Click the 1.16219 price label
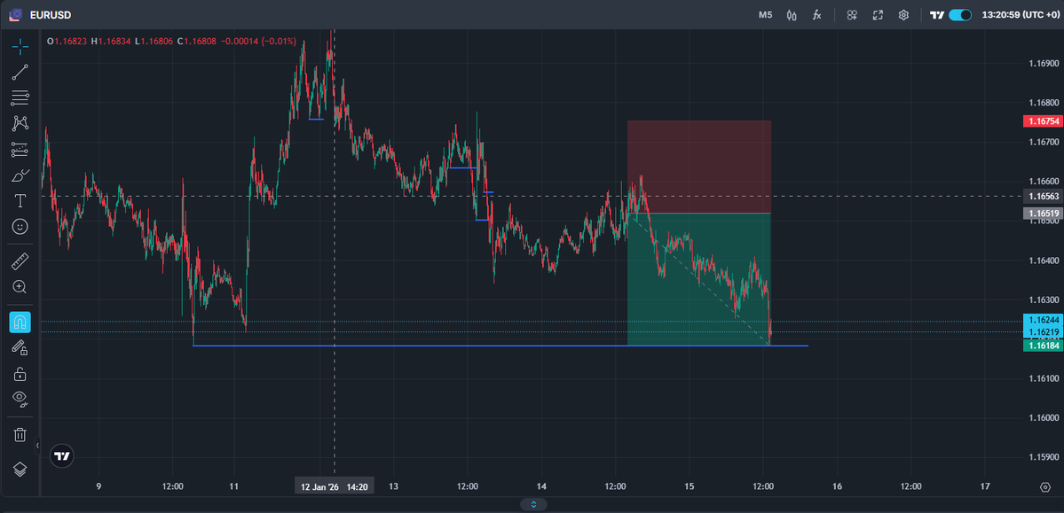Viewport: 1064px width, 513px height. coord(1041,332)
